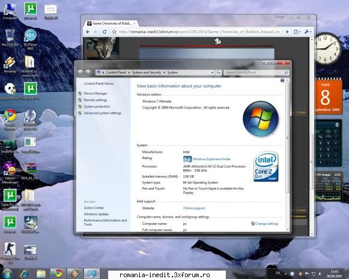Switch to Winamp on the taskbar
Viewport: 349px width, 279px height.
(74, 274)
